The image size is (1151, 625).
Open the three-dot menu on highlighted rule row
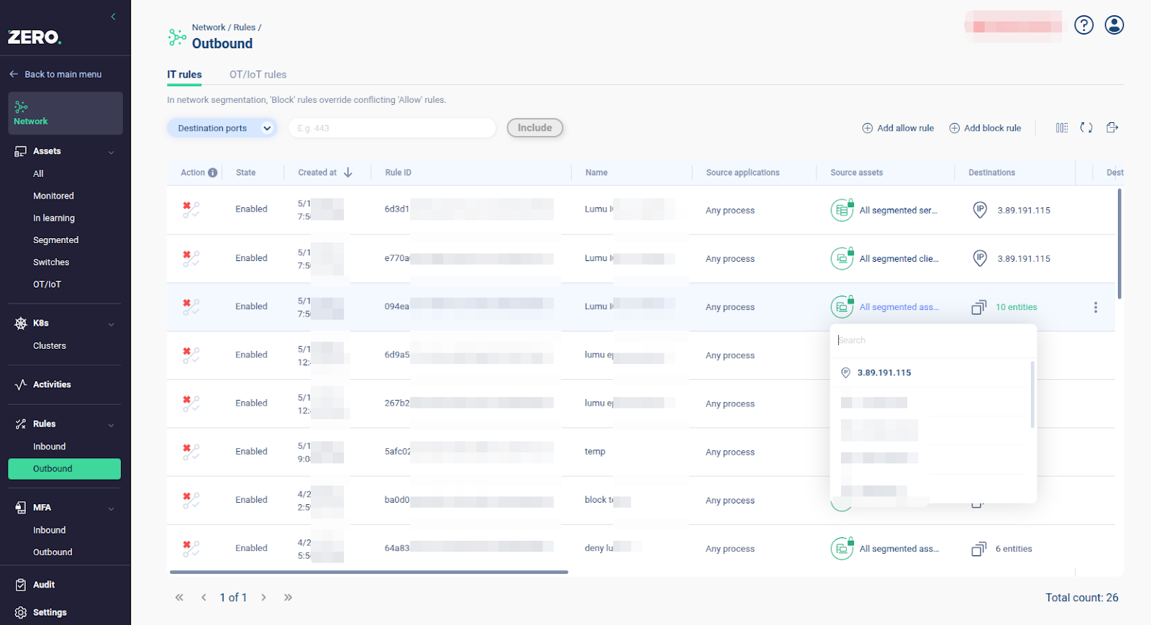[1095, 307]
